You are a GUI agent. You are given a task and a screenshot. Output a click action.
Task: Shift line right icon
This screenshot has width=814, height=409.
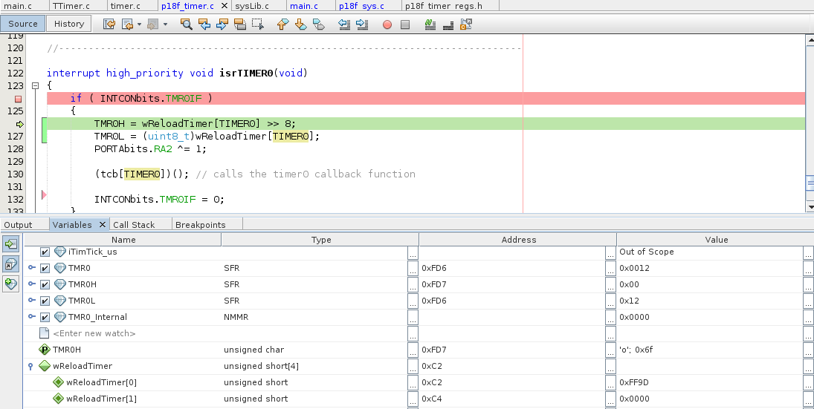tap(362, 24)
